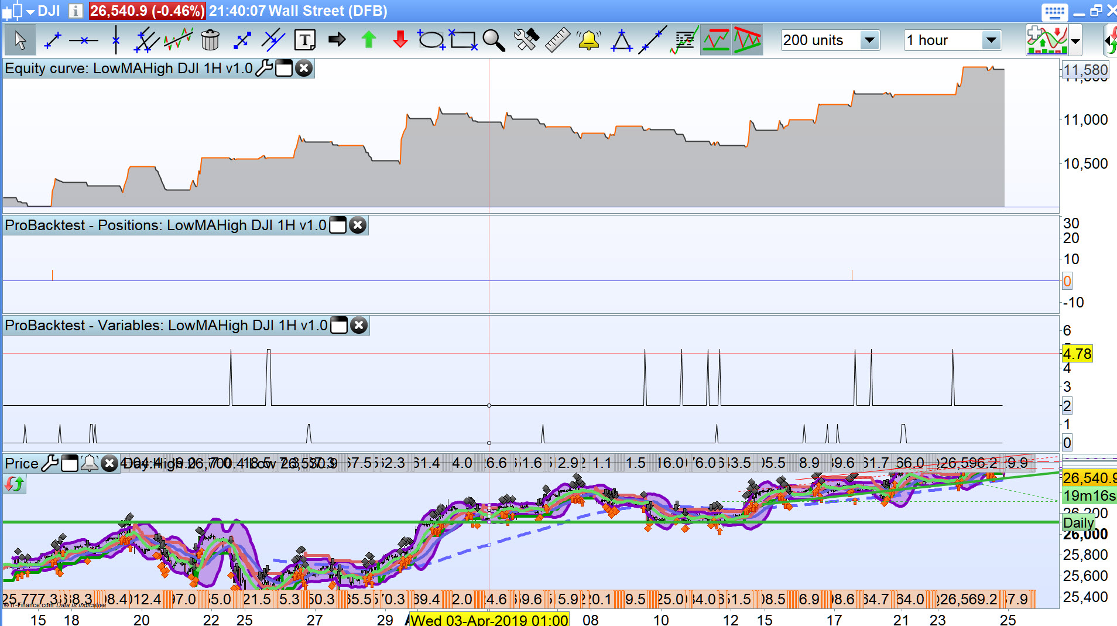Open the wrench and hammer tools
Viewport: 1117px width, 626px height.
[x=526, y=40]
